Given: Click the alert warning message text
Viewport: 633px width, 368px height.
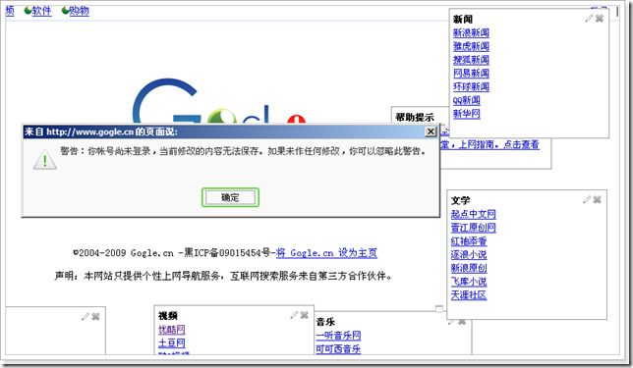Looking at the screenshot, I should tap(244, 151).
